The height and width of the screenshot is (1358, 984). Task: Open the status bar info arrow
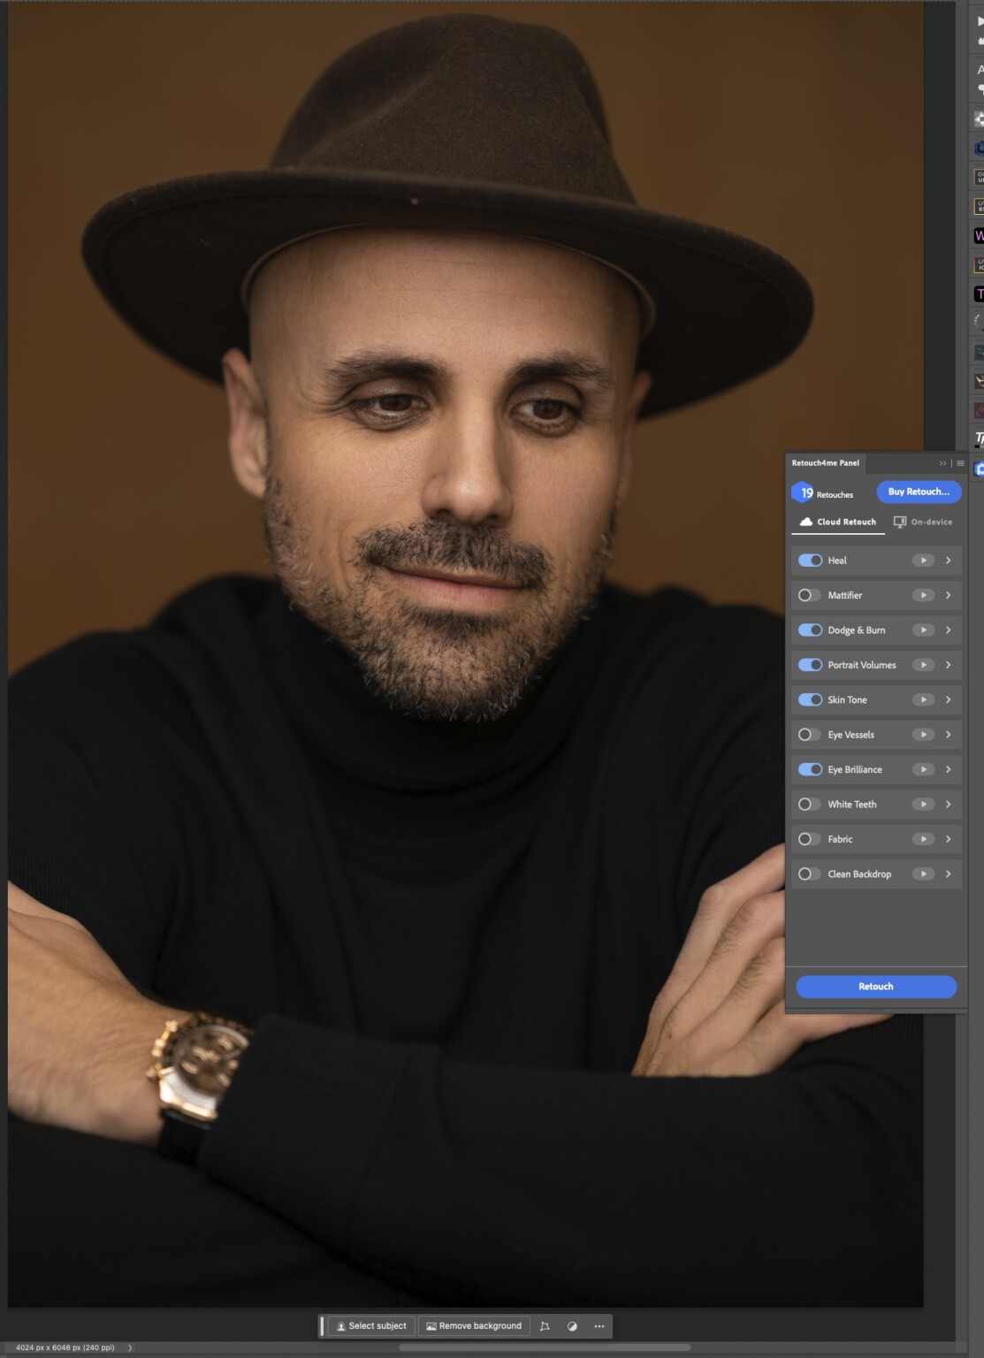click(x=130, y=1348)
